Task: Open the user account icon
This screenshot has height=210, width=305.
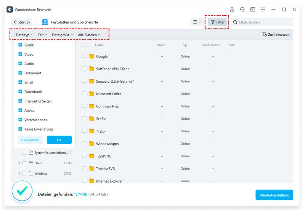Action: click(232, 9)
